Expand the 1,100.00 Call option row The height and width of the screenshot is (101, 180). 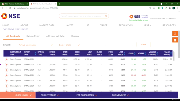[7, 86]
